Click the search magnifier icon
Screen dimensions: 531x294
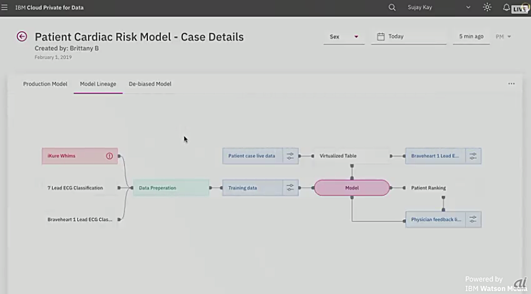(x=392, y=8)
